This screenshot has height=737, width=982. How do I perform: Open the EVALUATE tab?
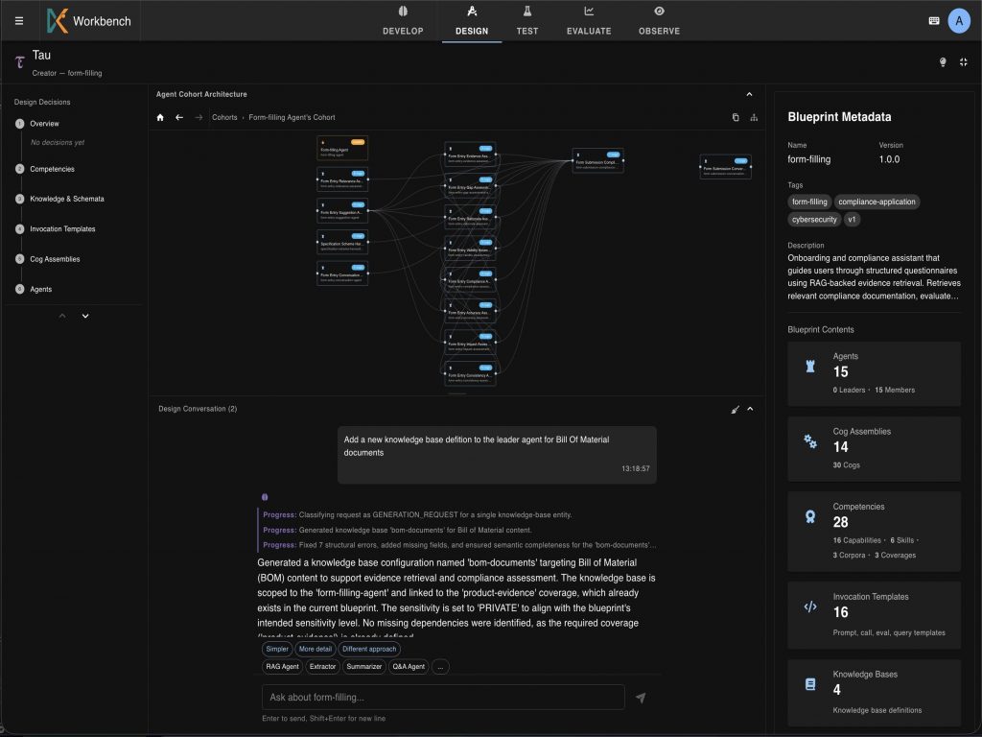(589, 21)
